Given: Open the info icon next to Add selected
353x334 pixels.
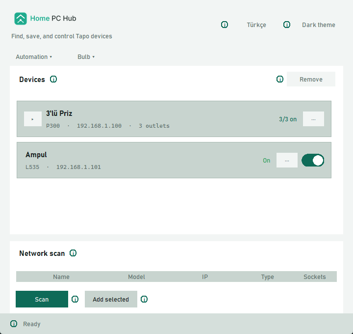Looking at the screenshot, I should [x=144, y=299].
